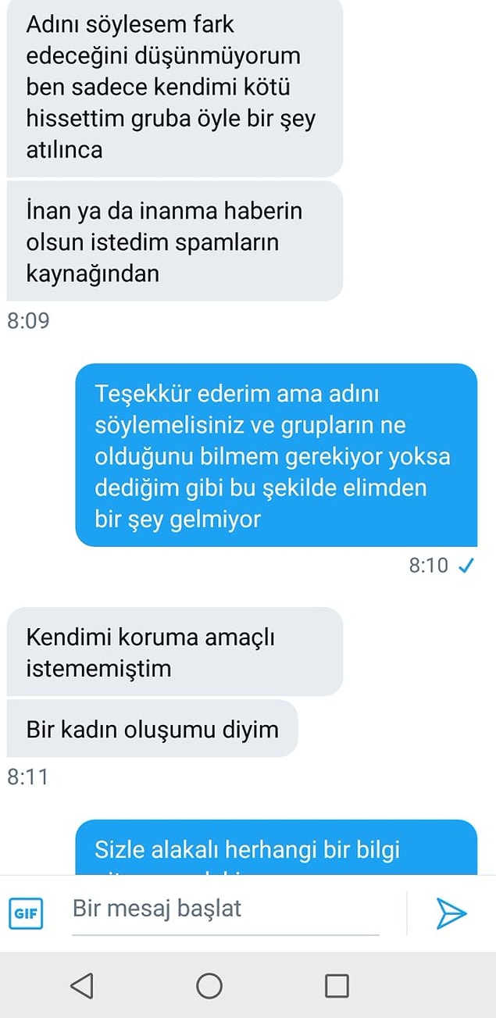The width and height of the screenshot is (496, 1018).
Task: Open recent apps square button
Action: 337,985
